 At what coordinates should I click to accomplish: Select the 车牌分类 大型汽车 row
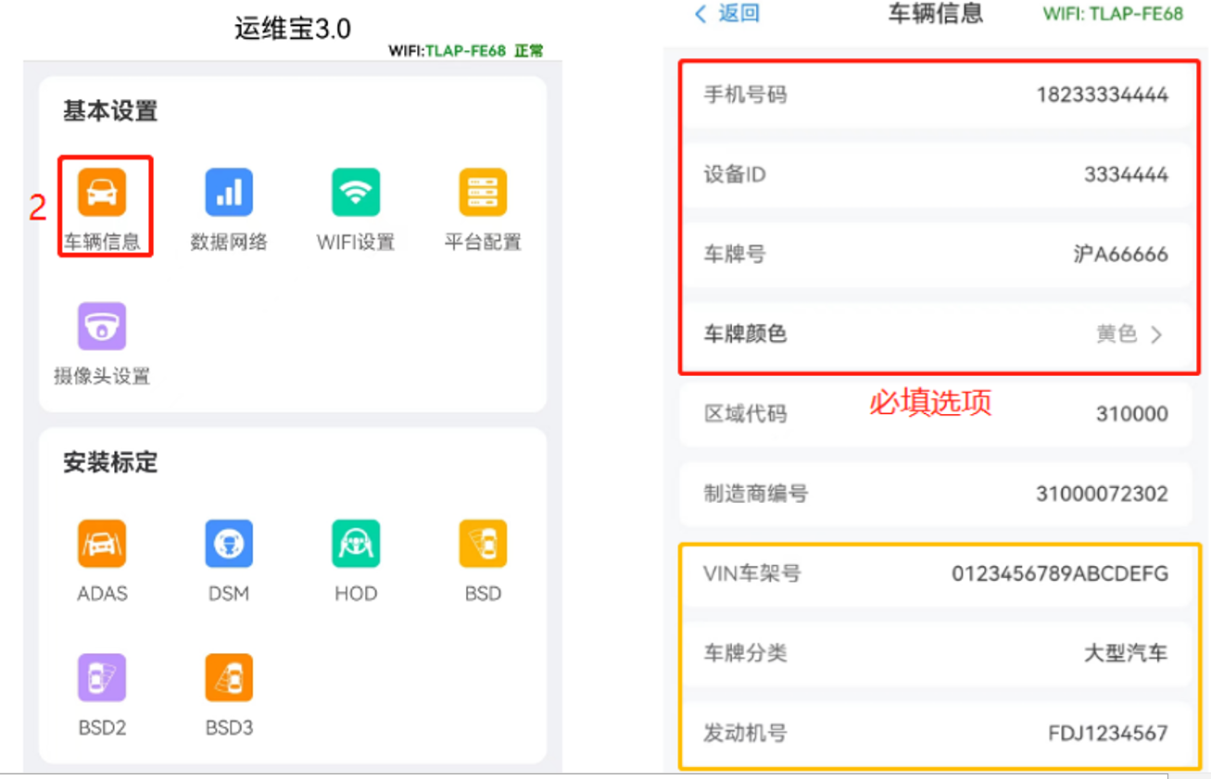936,653
